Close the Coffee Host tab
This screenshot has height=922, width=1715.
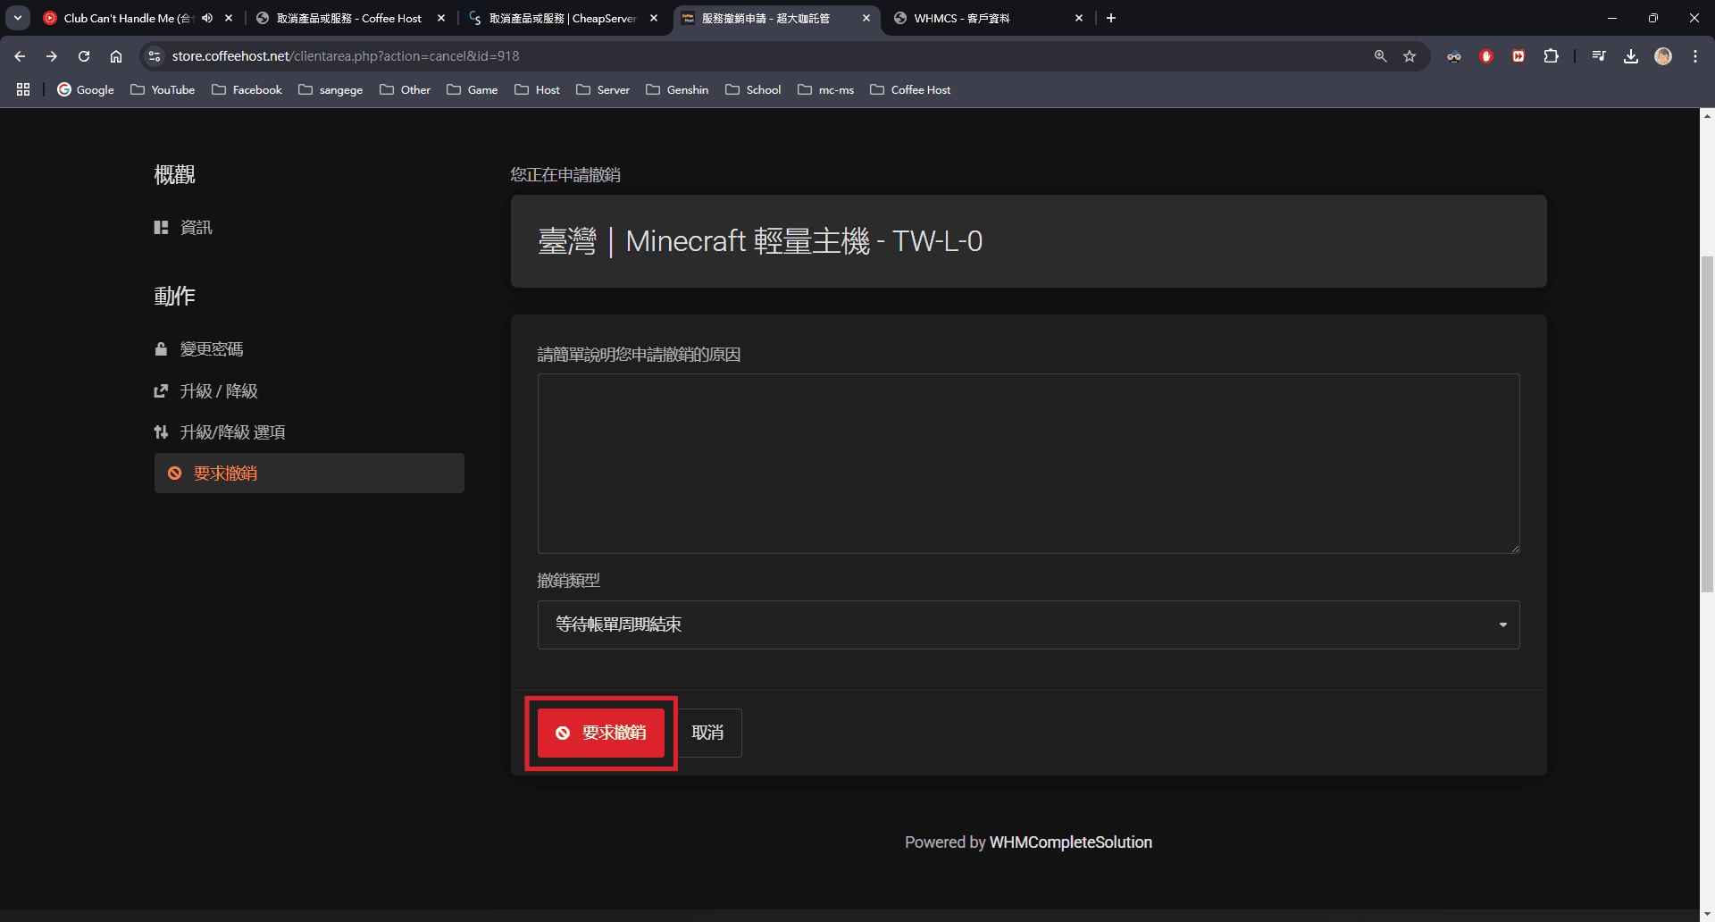click(441, 18)
